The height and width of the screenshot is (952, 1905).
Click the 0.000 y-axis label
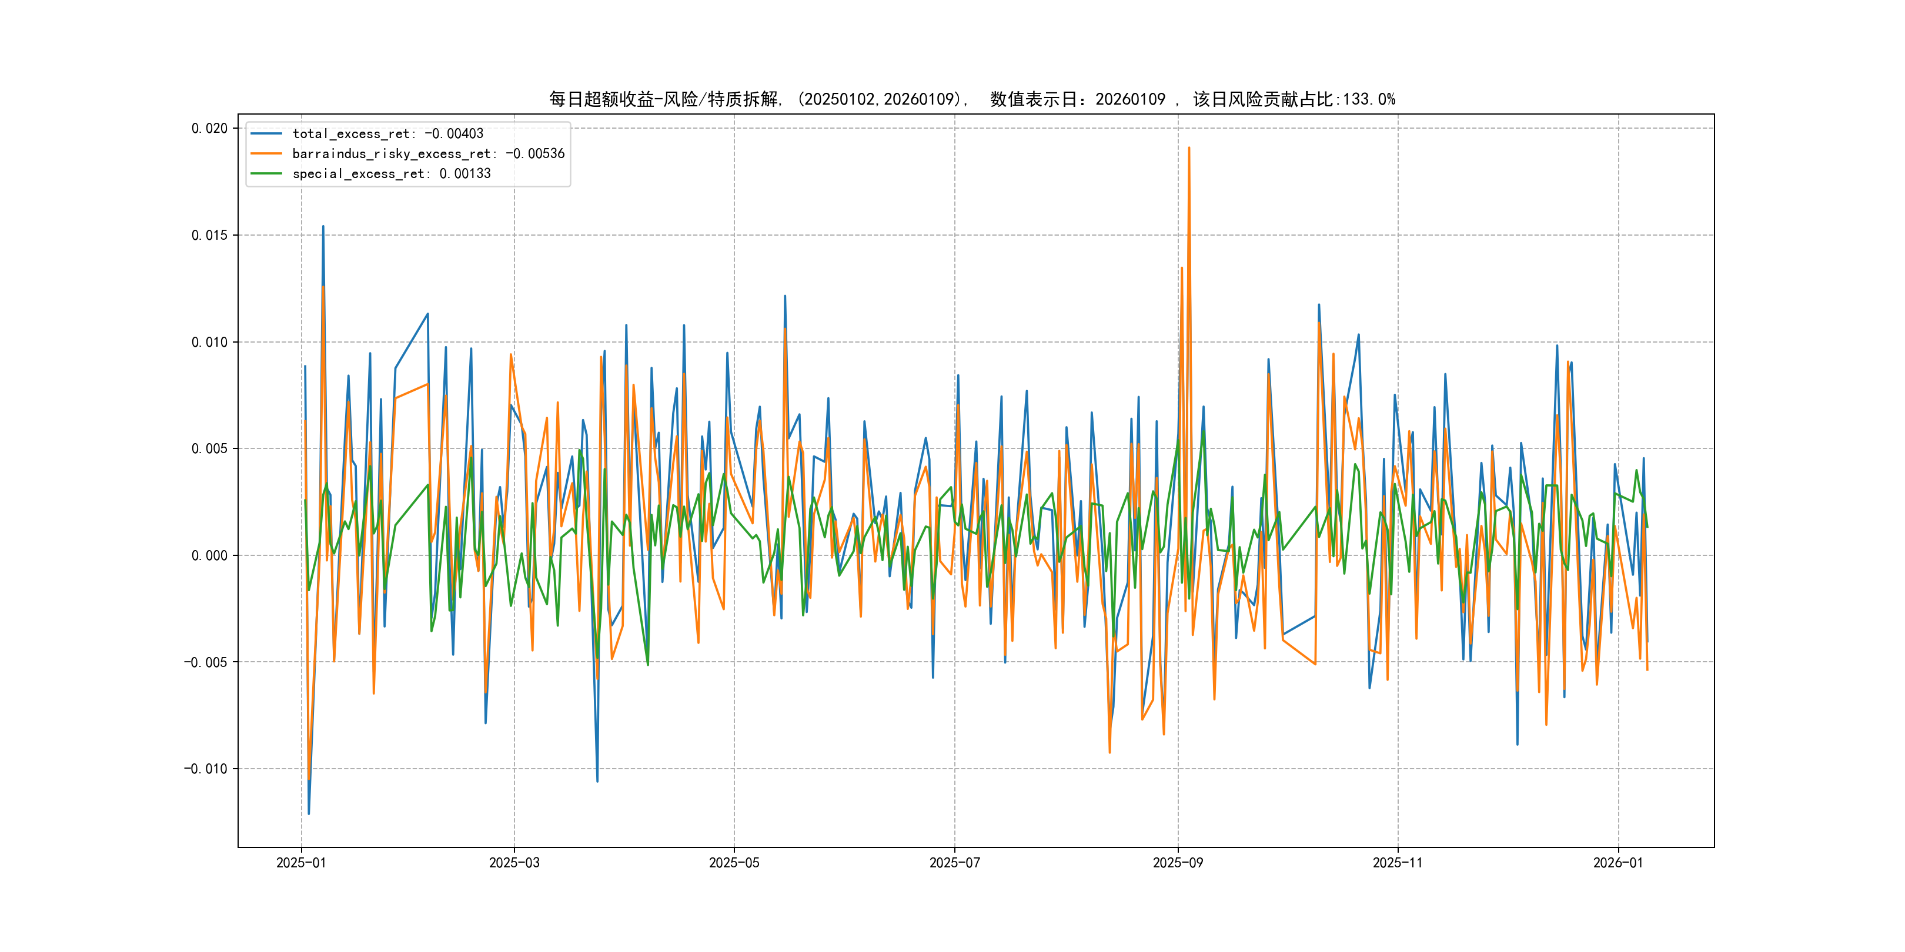pyautogui.click(x=209, y=556)
